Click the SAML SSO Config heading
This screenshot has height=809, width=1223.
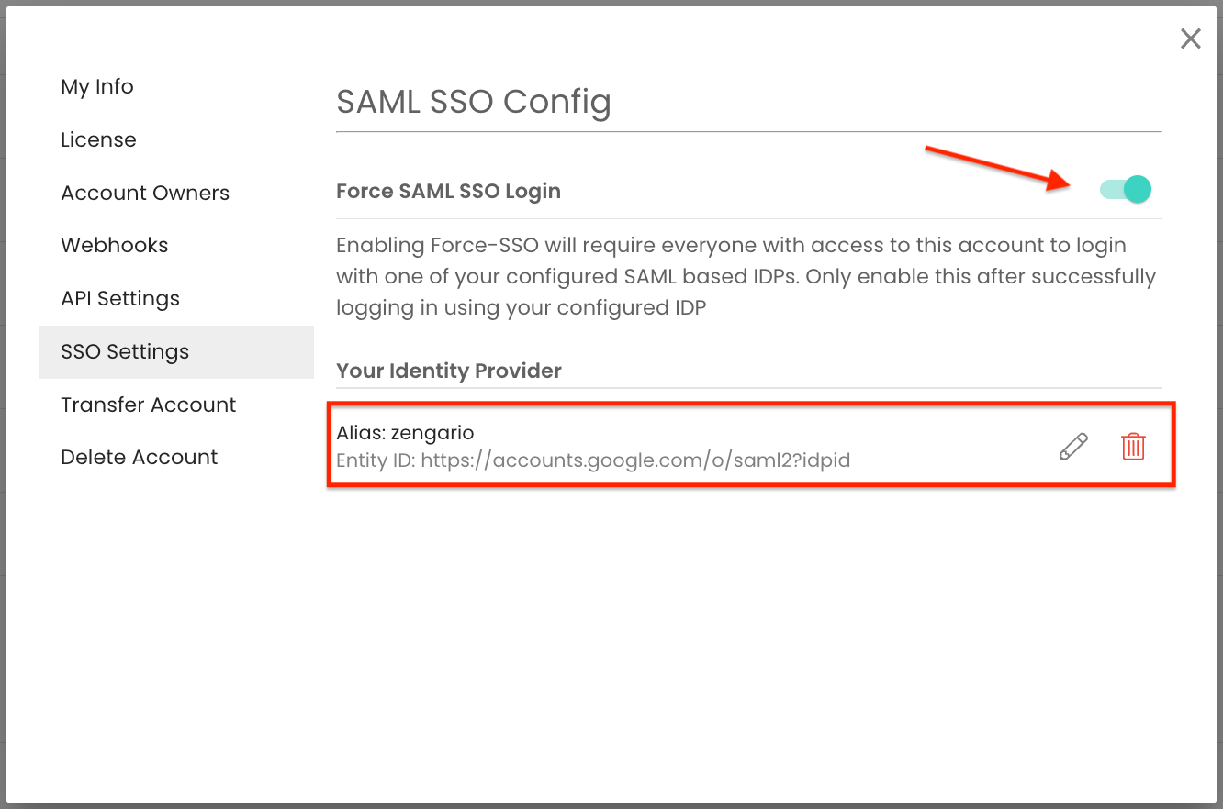click(x=474, y=102)
